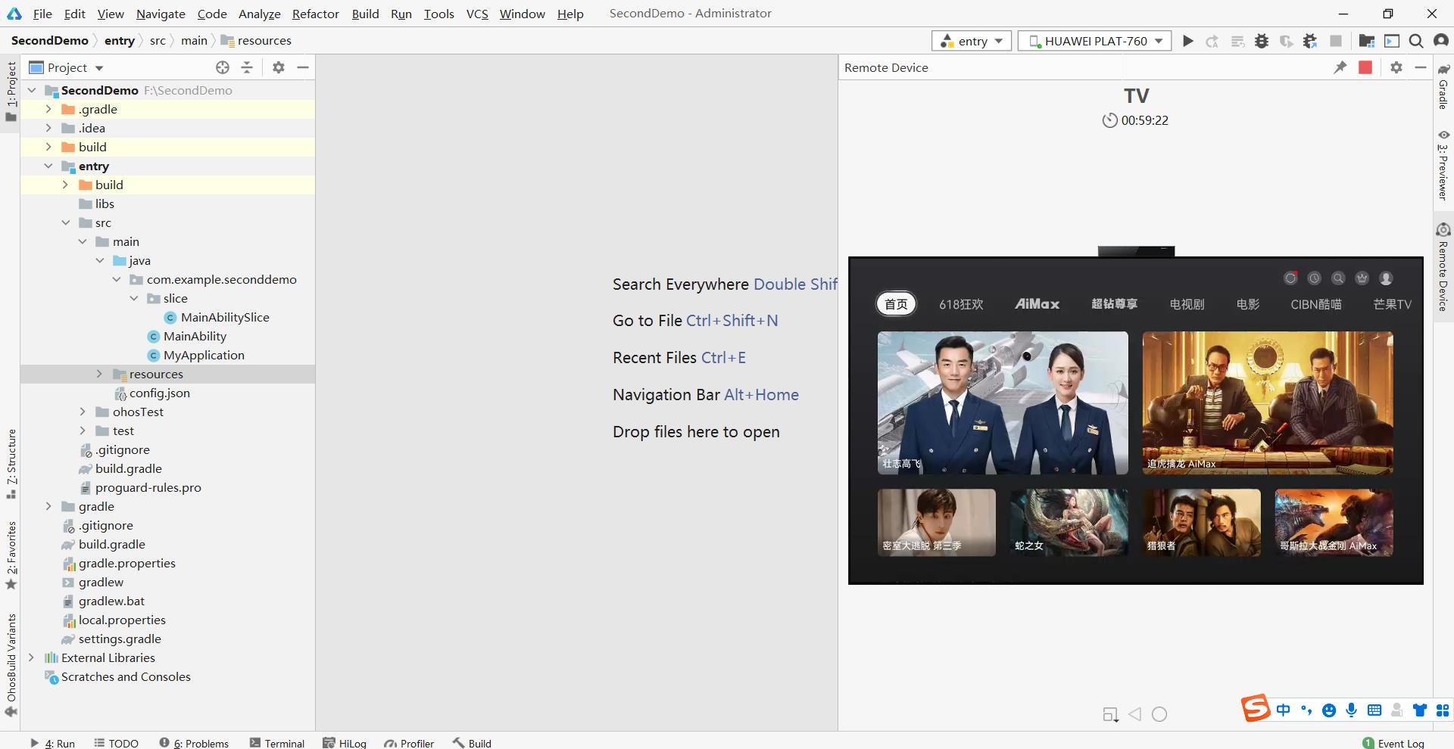This screenshot has width=1454, height=749.
Task: Open Project panel options gear
Action: coord(279,67)
